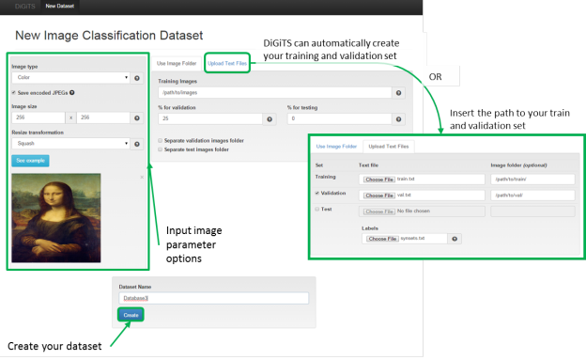586x360 pixels.
Task: Check Separate test images folder
Action: [x=160, y=149]
